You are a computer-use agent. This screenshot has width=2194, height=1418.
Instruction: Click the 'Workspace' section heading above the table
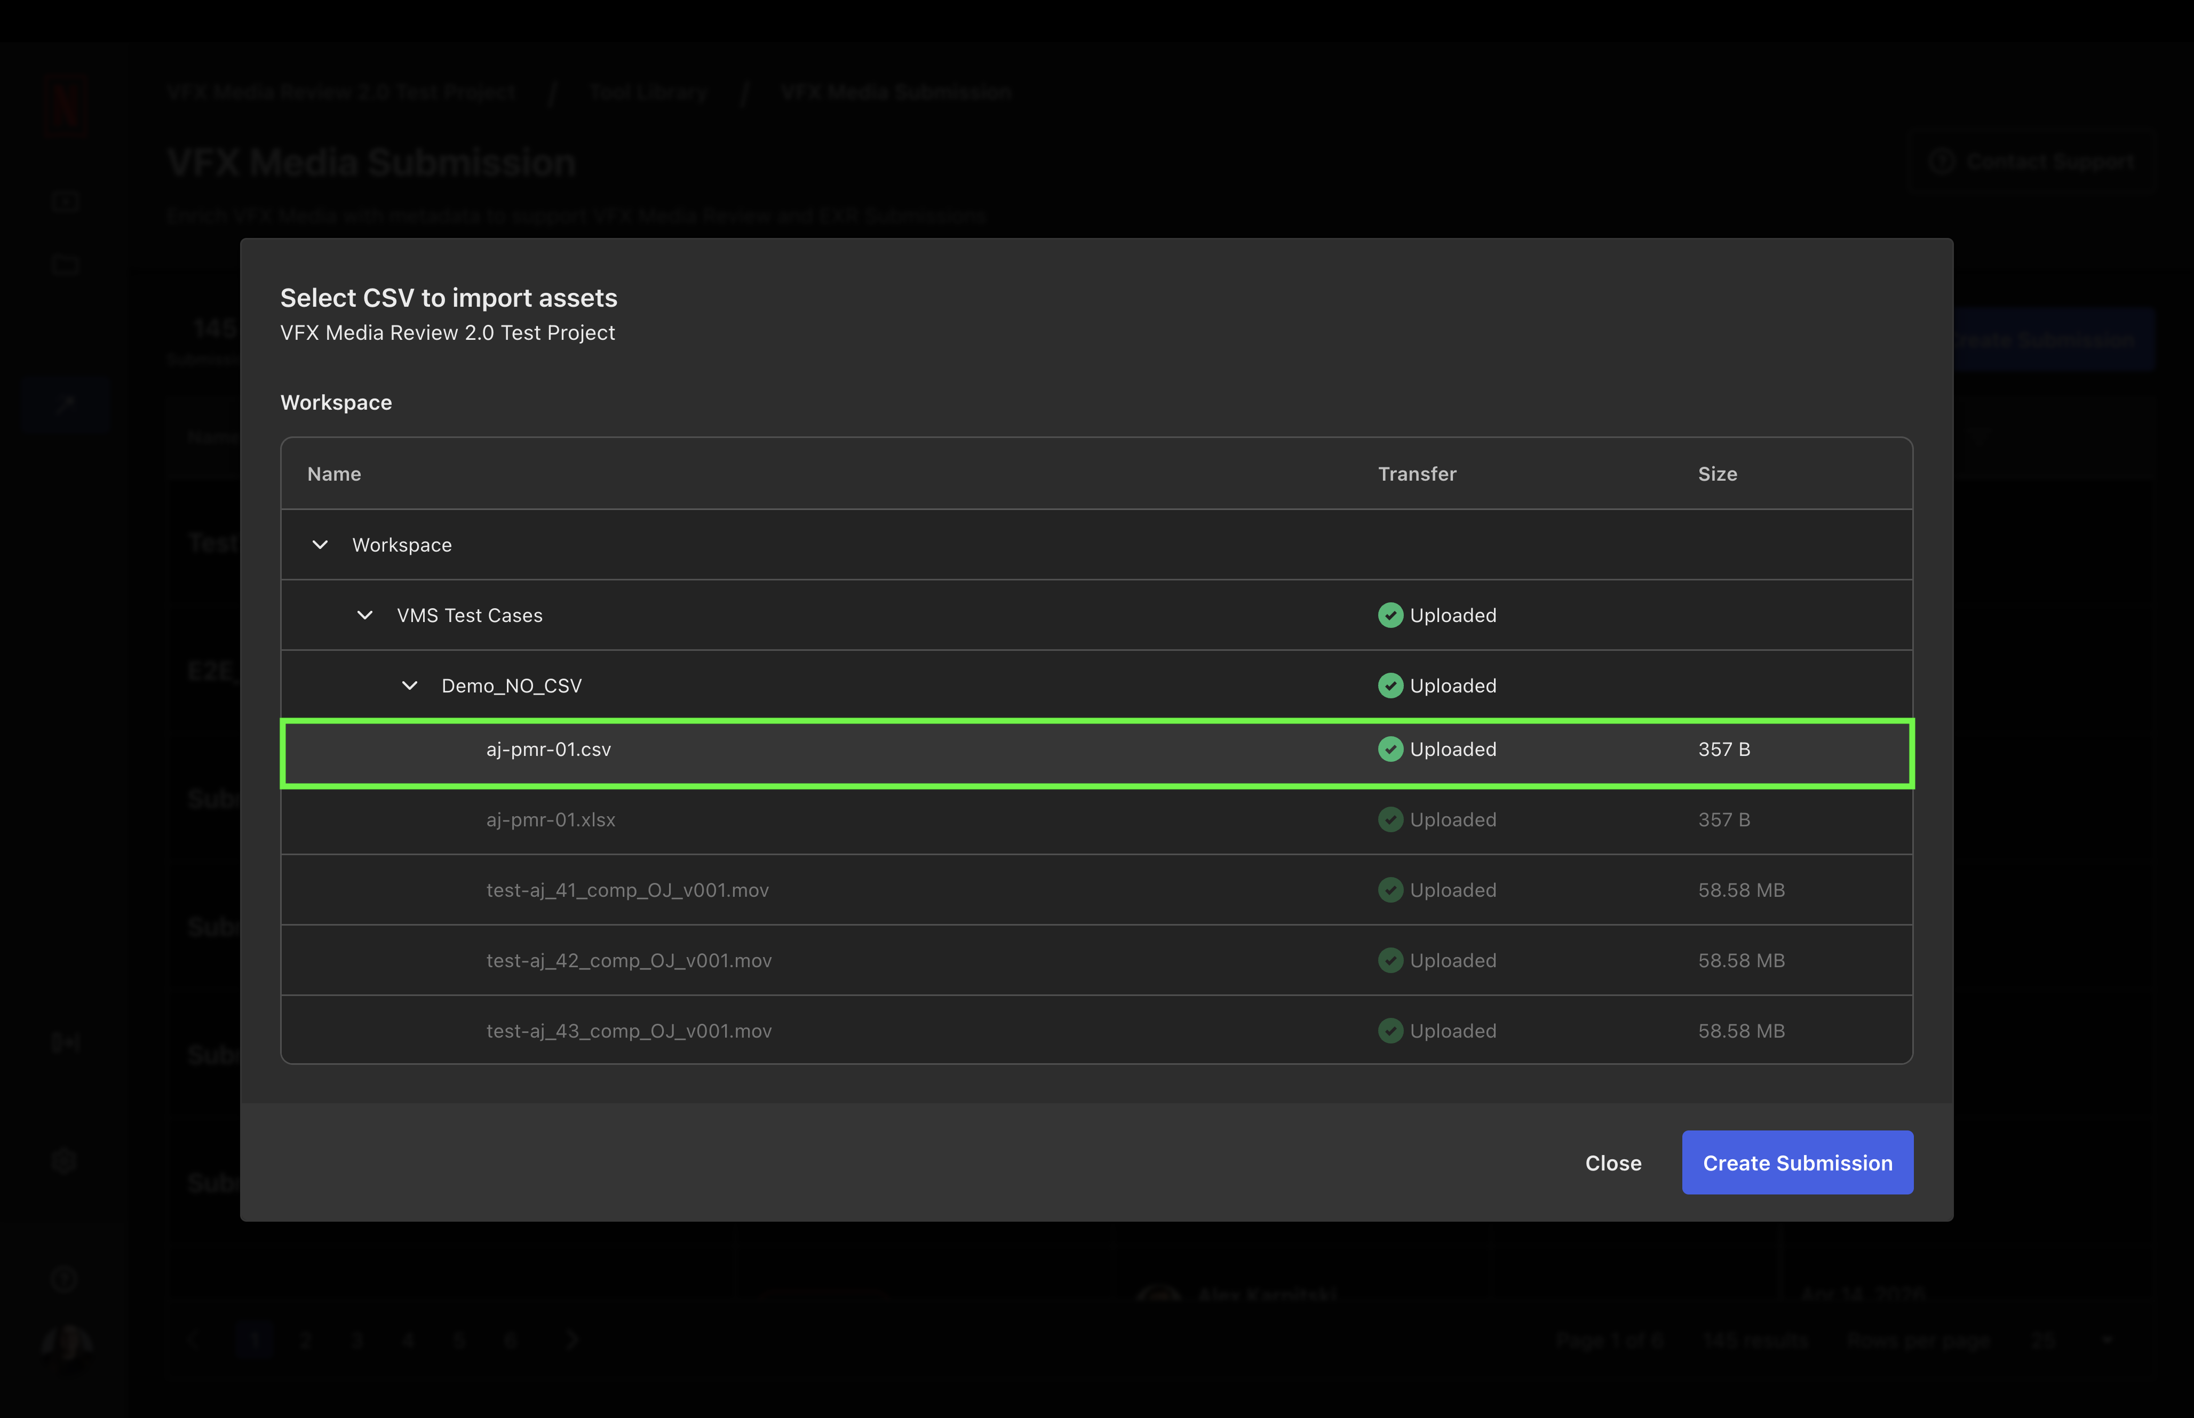pyautogui.click(x=336, y=402)
